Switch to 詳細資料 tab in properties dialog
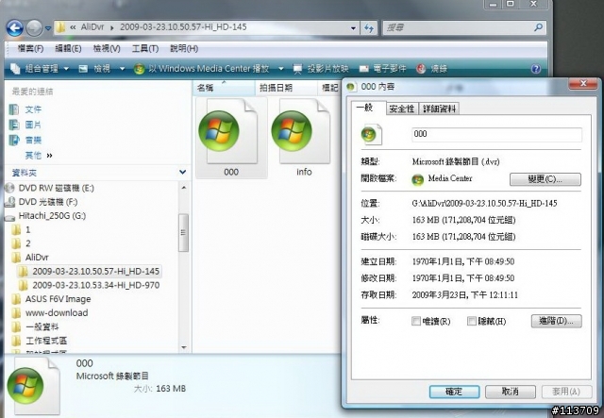The image size is (604, 418). tap(439, 109)
